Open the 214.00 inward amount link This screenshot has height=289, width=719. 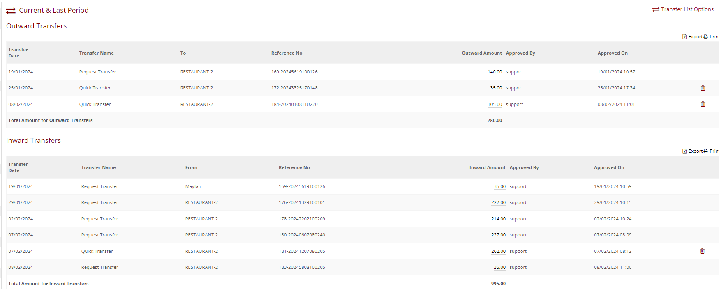(x=498, y=219)
